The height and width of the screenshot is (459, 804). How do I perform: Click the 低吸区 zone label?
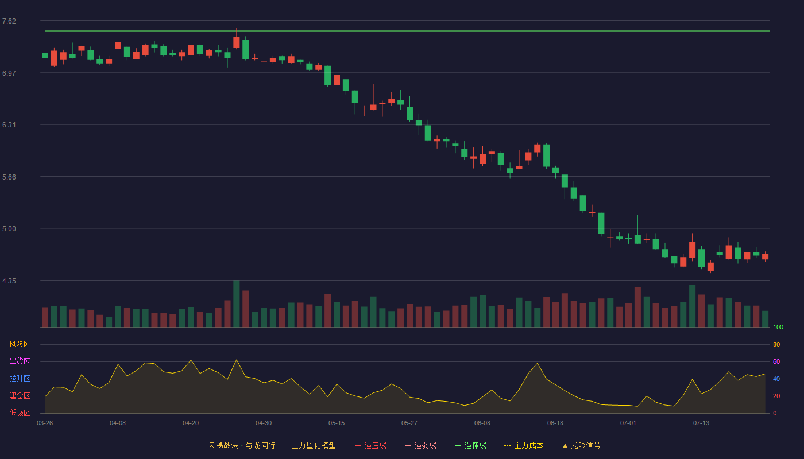coord(20,413)
